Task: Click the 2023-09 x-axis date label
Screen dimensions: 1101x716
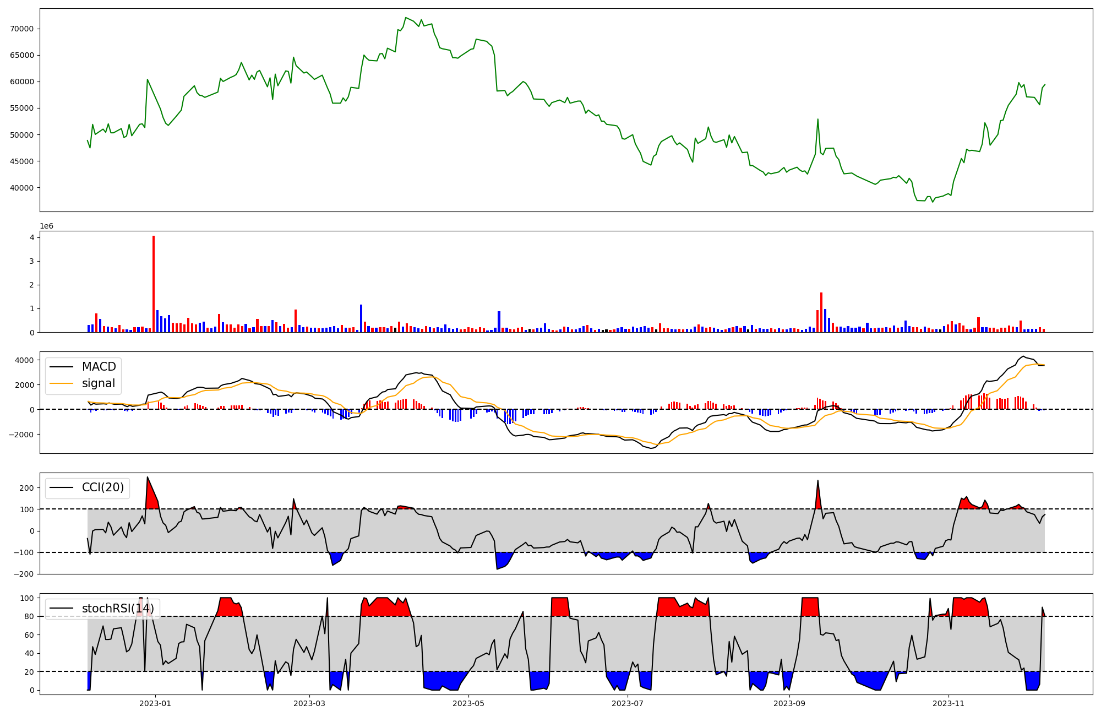Action: pyautogui.click(x=789, y=703)
